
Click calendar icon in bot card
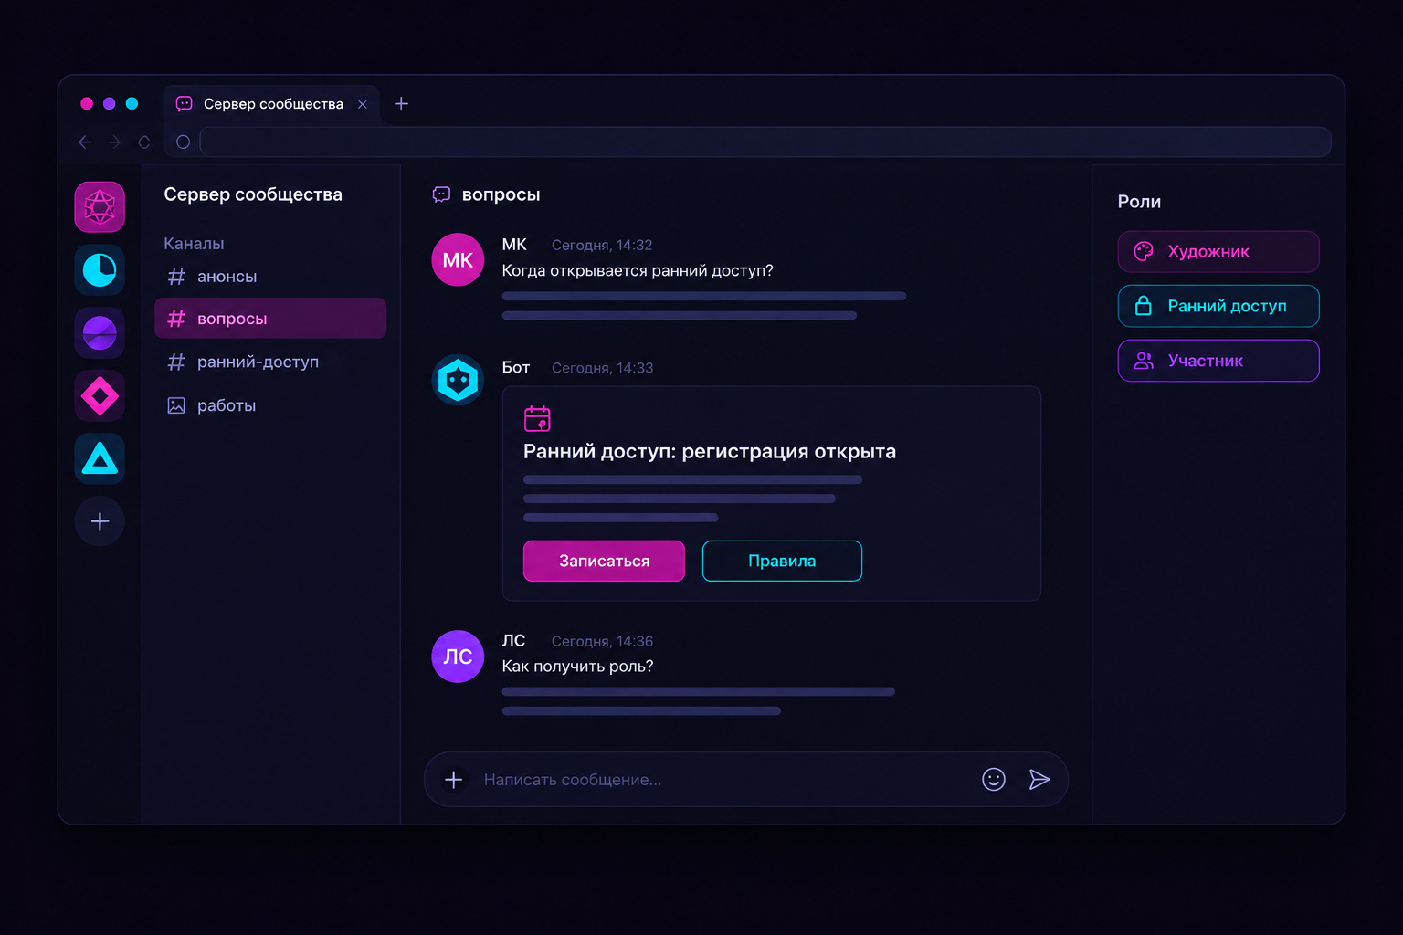pyautogui.click(x=537, y=418)
